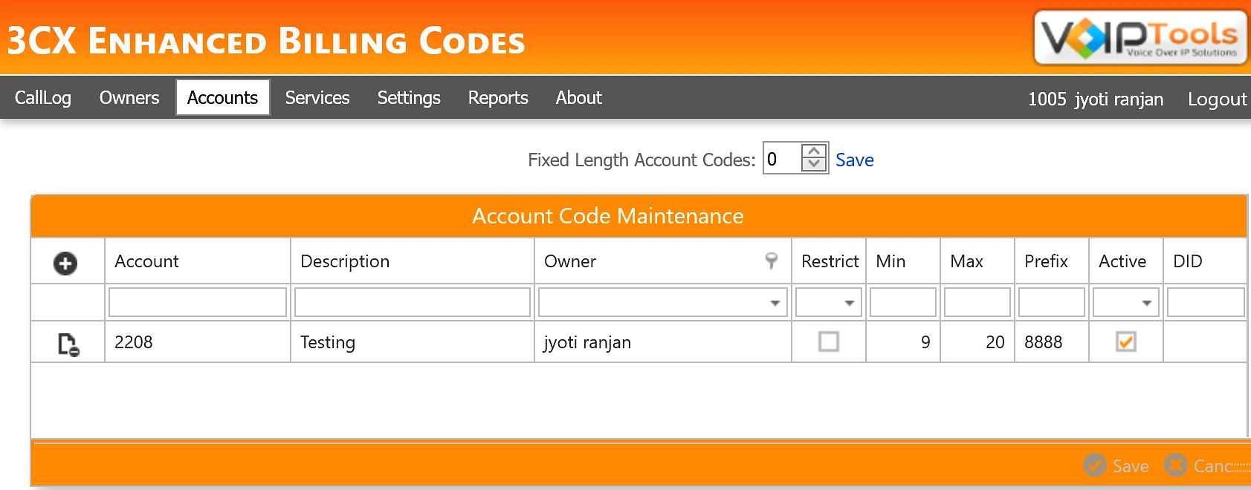Click the Max filter text box
The height and width of the screenshot is (490, 1251).
[977, 302]
